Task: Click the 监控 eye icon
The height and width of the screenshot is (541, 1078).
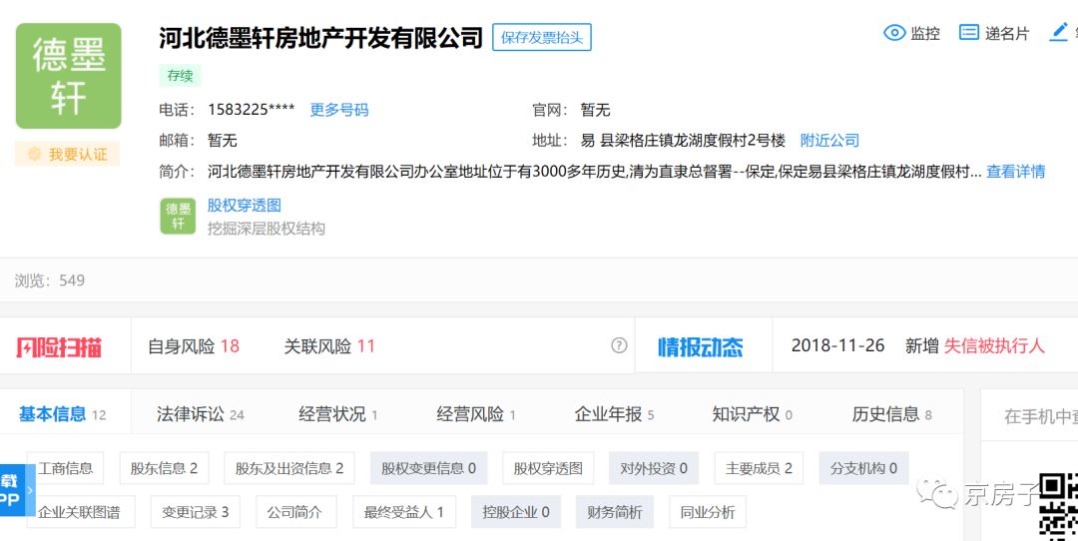Action: (x=893, y=33)
